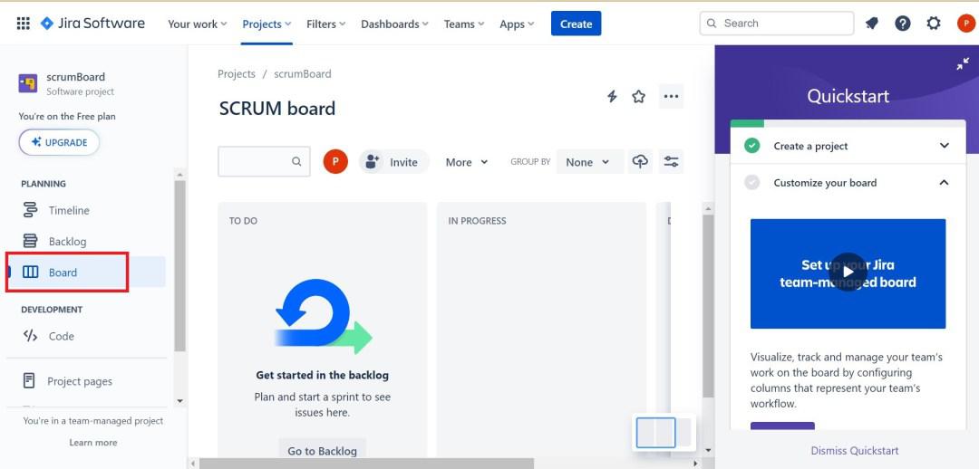
Task: Open the notifications bell icon
Action: (x=872, y=24)
